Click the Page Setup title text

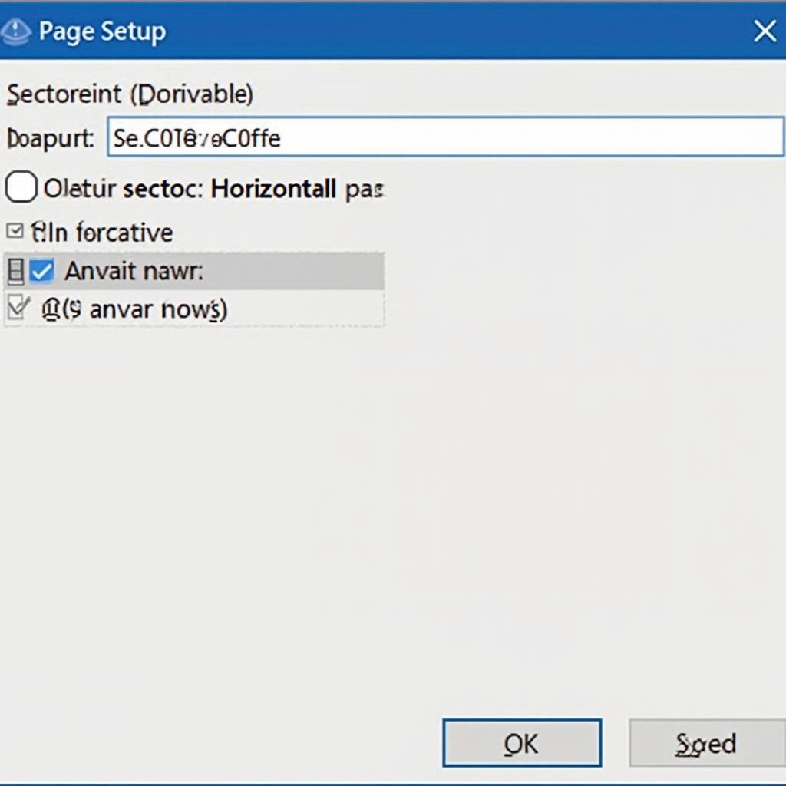[x=101, y=31]
